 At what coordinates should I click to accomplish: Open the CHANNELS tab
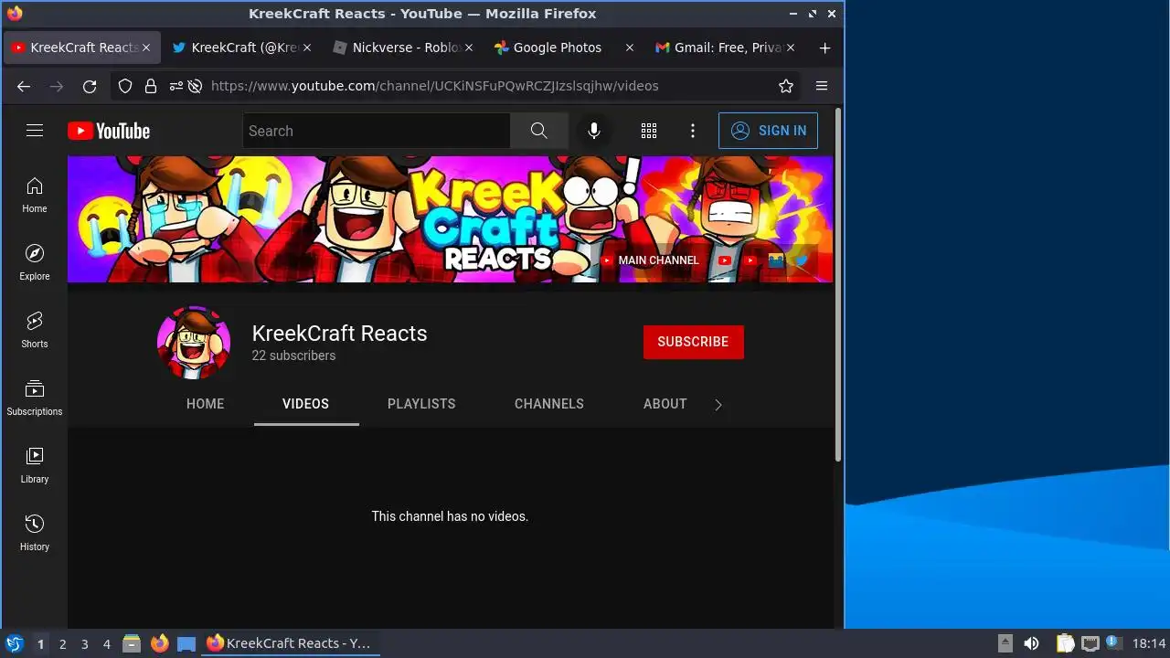point(549,404)
